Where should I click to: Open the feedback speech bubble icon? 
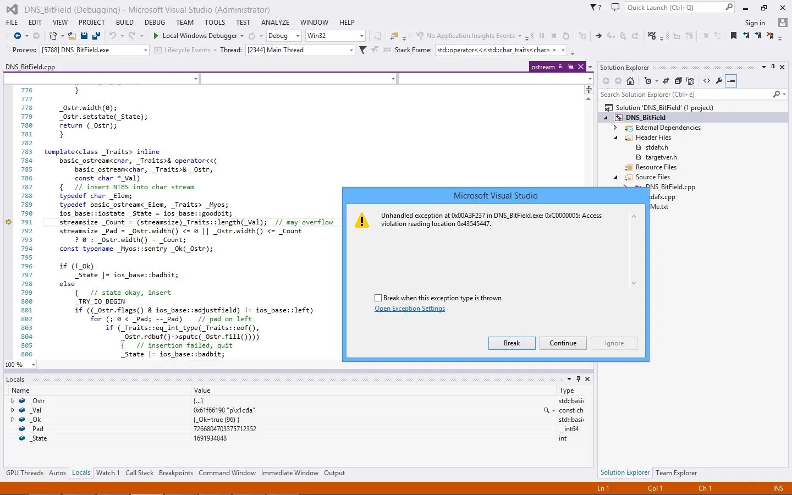pyautogui.click(x=615, y=7)
